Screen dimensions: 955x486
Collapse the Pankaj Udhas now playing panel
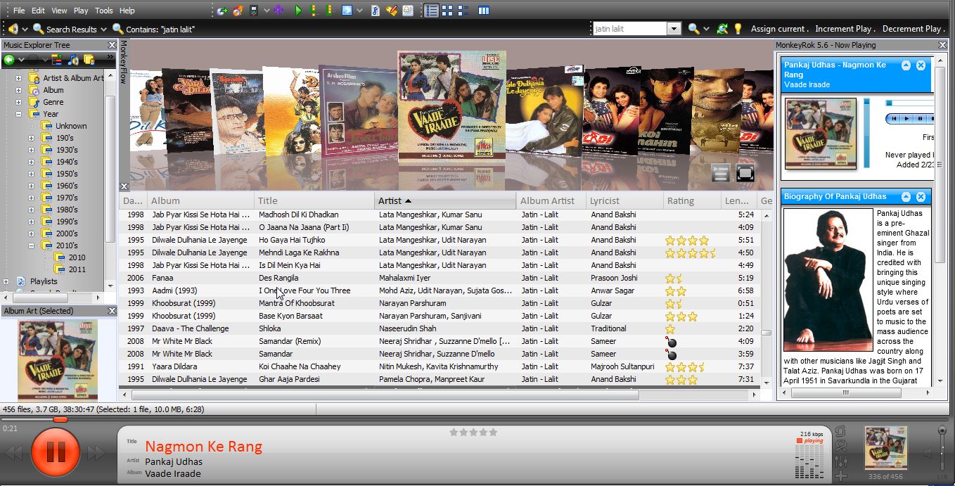[x=906, y=65]
